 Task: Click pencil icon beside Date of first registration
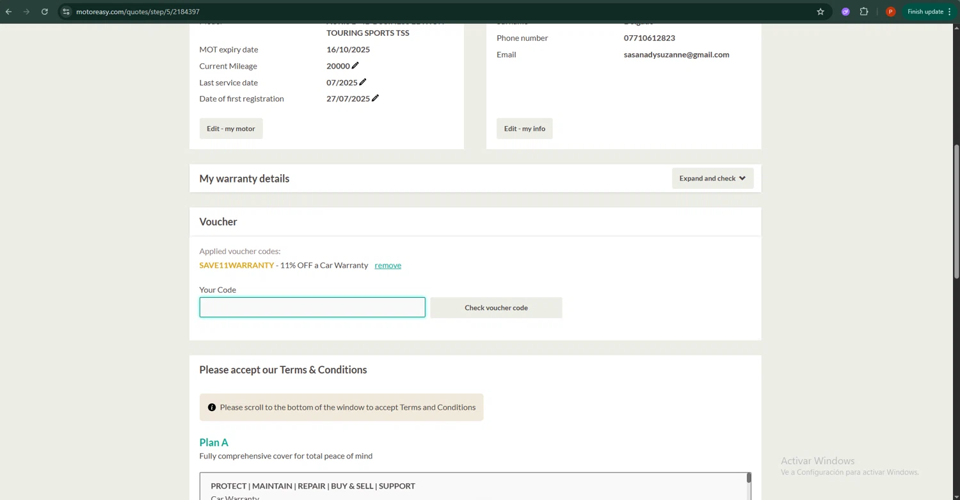tap(375, 98)
